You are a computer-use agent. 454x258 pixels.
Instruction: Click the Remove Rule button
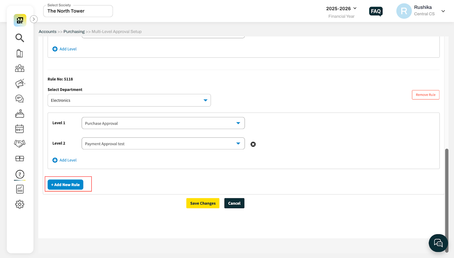(x=425, y=95)
